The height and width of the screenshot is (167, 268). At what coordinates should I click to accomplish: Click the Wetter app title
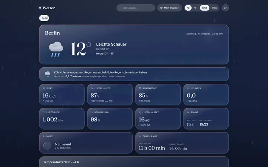pyautogui.click(x=49, y=8)
